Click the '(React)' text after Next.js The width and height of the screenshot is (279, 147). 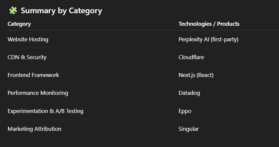pyautogui.click(x=205, y=75)
